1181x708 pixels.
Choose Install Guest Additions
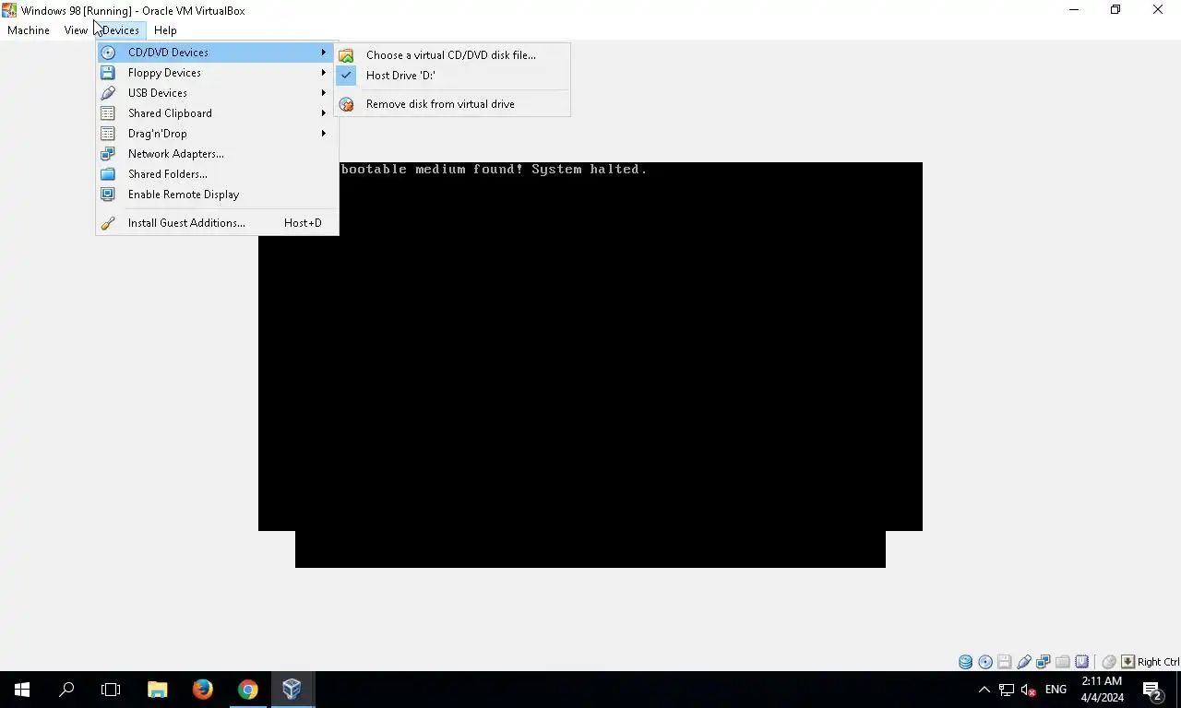(217, 223)
